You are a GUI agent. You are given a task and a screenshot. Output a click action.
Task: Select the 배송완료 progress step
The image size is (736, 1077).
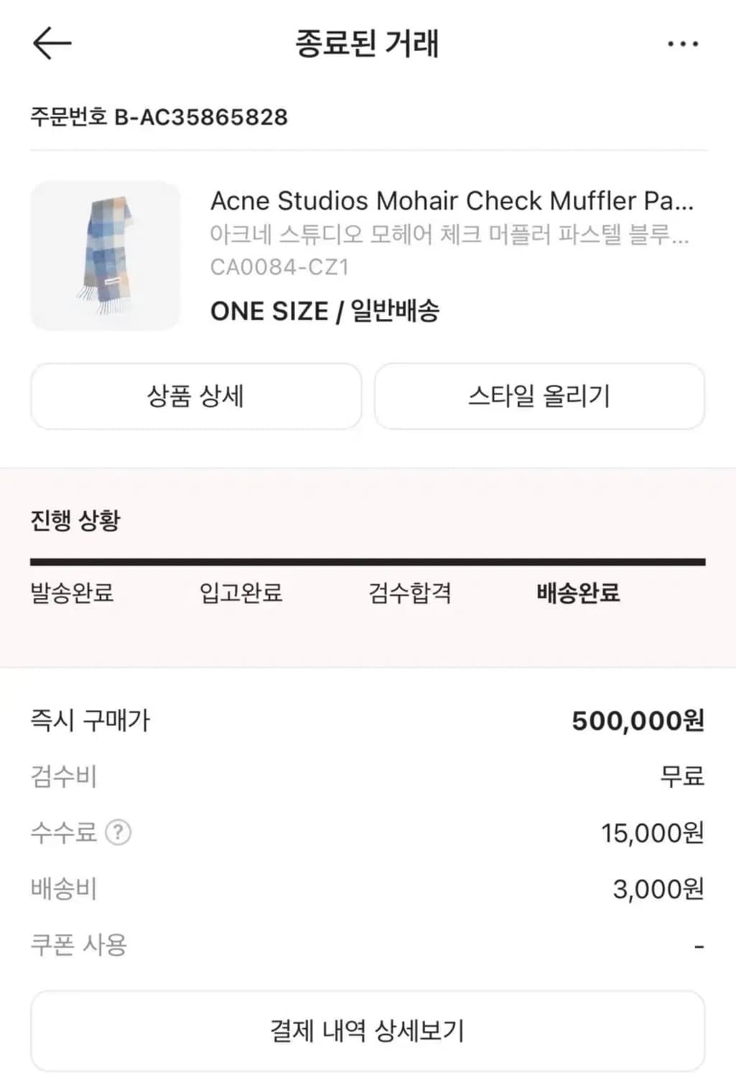coord(578,593)
